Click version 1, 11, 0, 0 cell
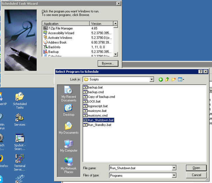The image size is (212, 183). point(98,47)
